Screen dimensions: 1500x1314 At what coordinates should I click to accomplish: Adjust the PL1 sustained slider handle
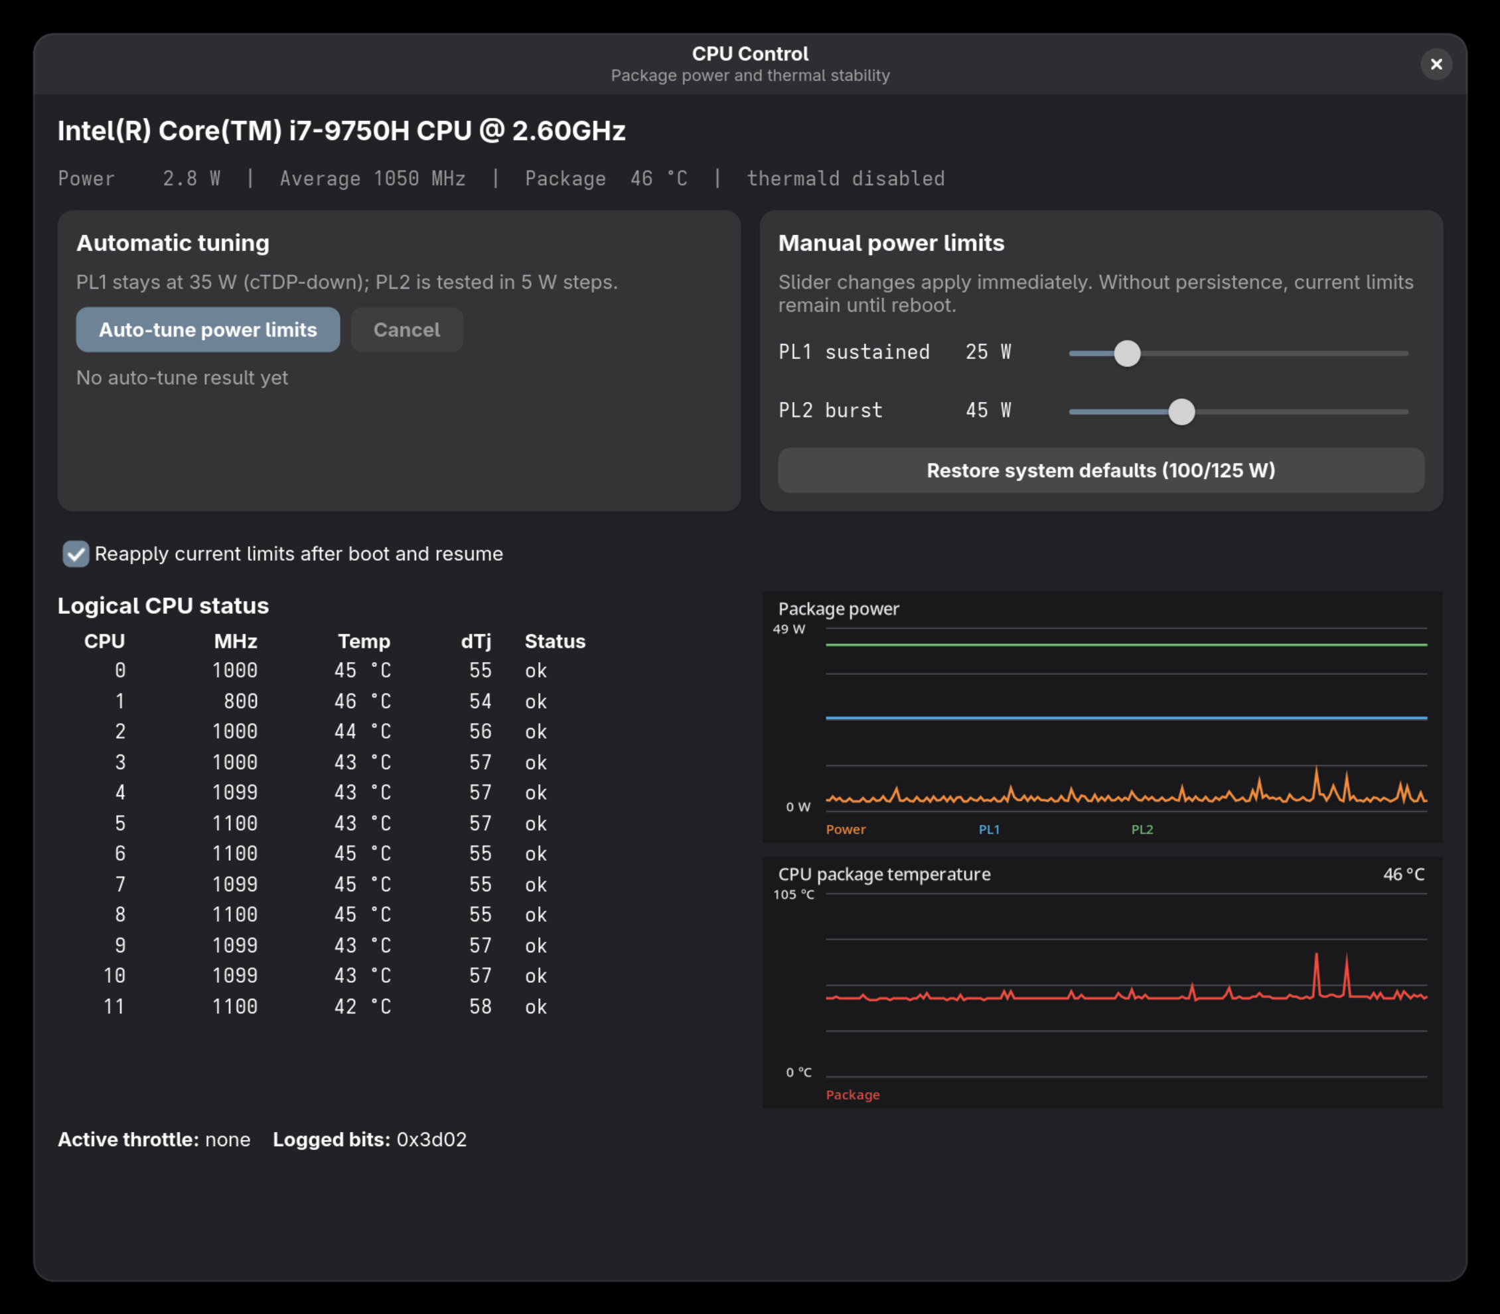(x=1126, y=354)
